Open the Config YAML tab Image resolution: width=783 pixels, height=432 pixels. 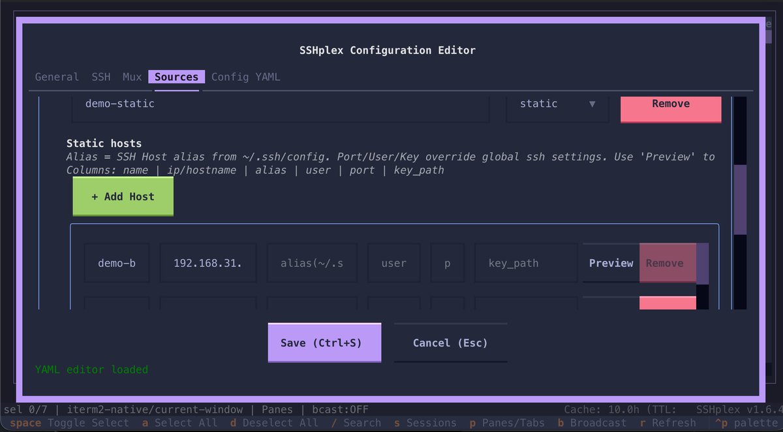[x=246, y=77]
